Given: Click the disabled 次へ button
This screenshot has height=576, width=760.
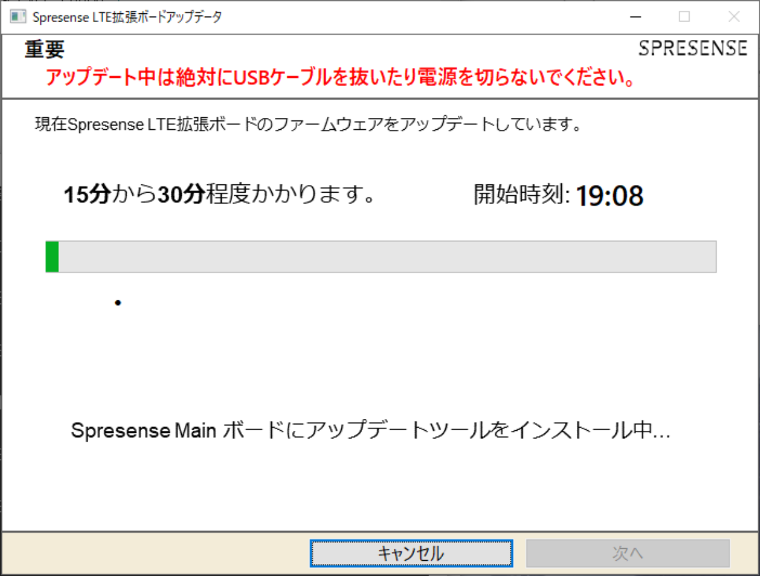Looking at the screenshot, I should pos(628,553).
